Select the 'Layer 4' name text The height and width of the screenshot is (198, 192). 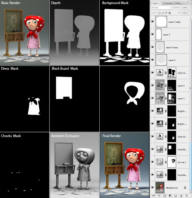point(181,86)
